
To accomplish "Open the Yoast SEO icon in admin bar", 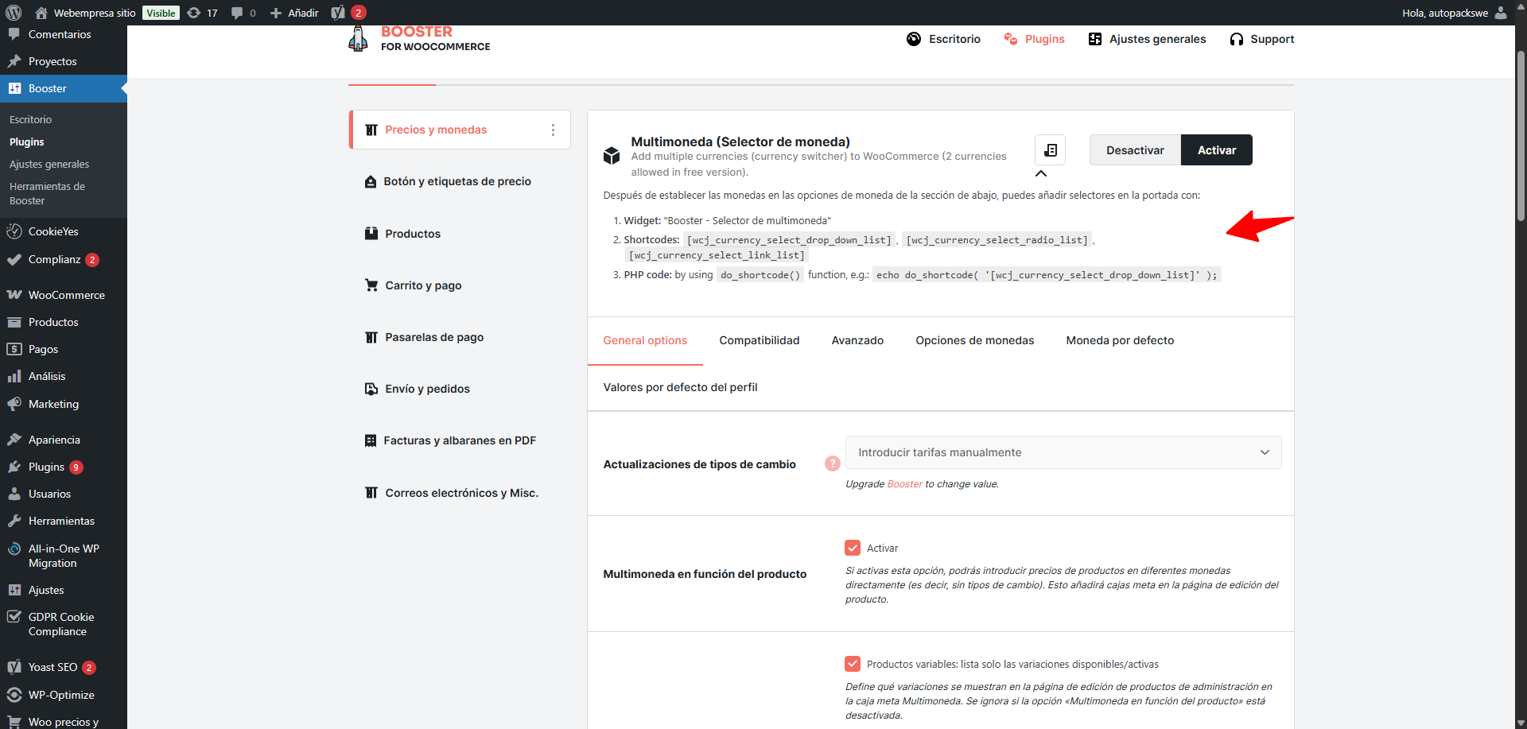I will click(339, 13).
